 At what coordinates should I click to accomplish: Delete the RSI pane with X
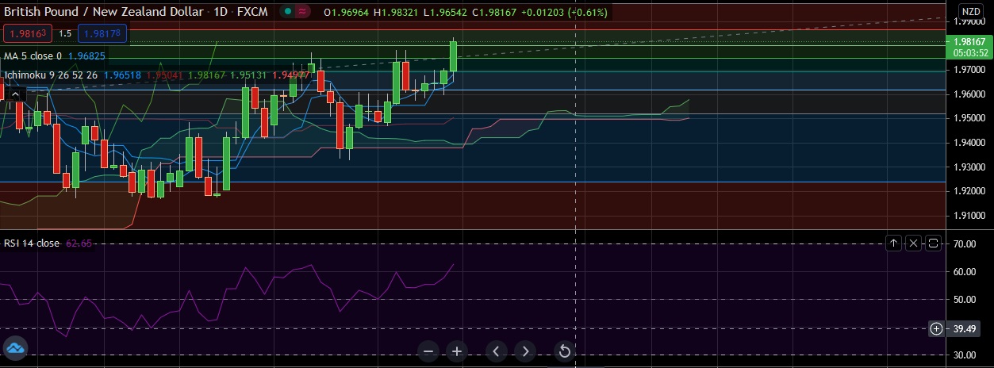point(914,243)
